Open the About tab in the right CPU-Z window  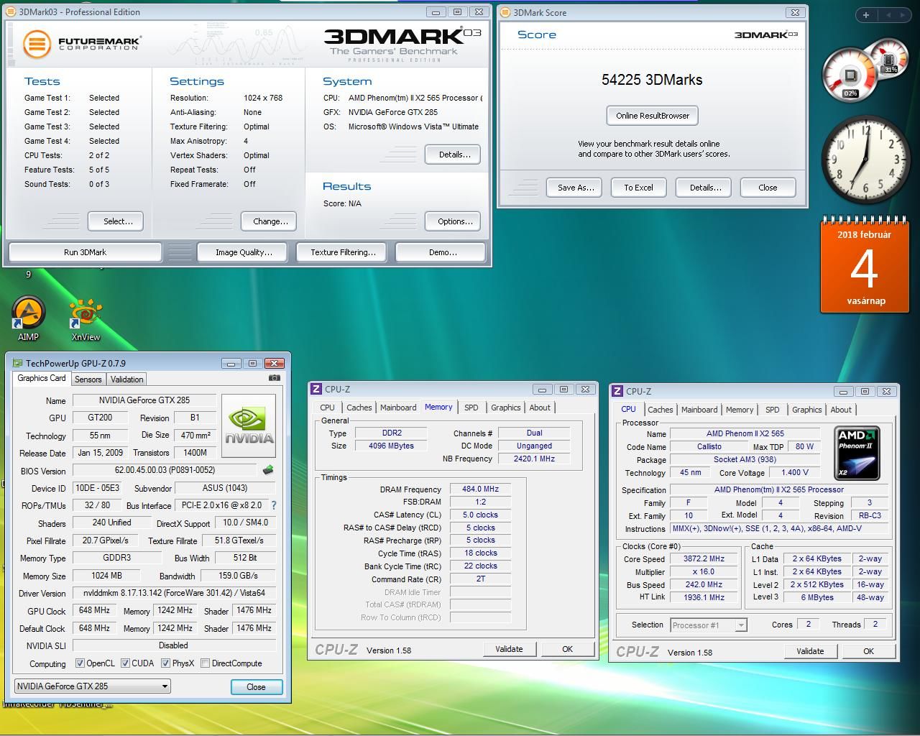click(841, 410)
